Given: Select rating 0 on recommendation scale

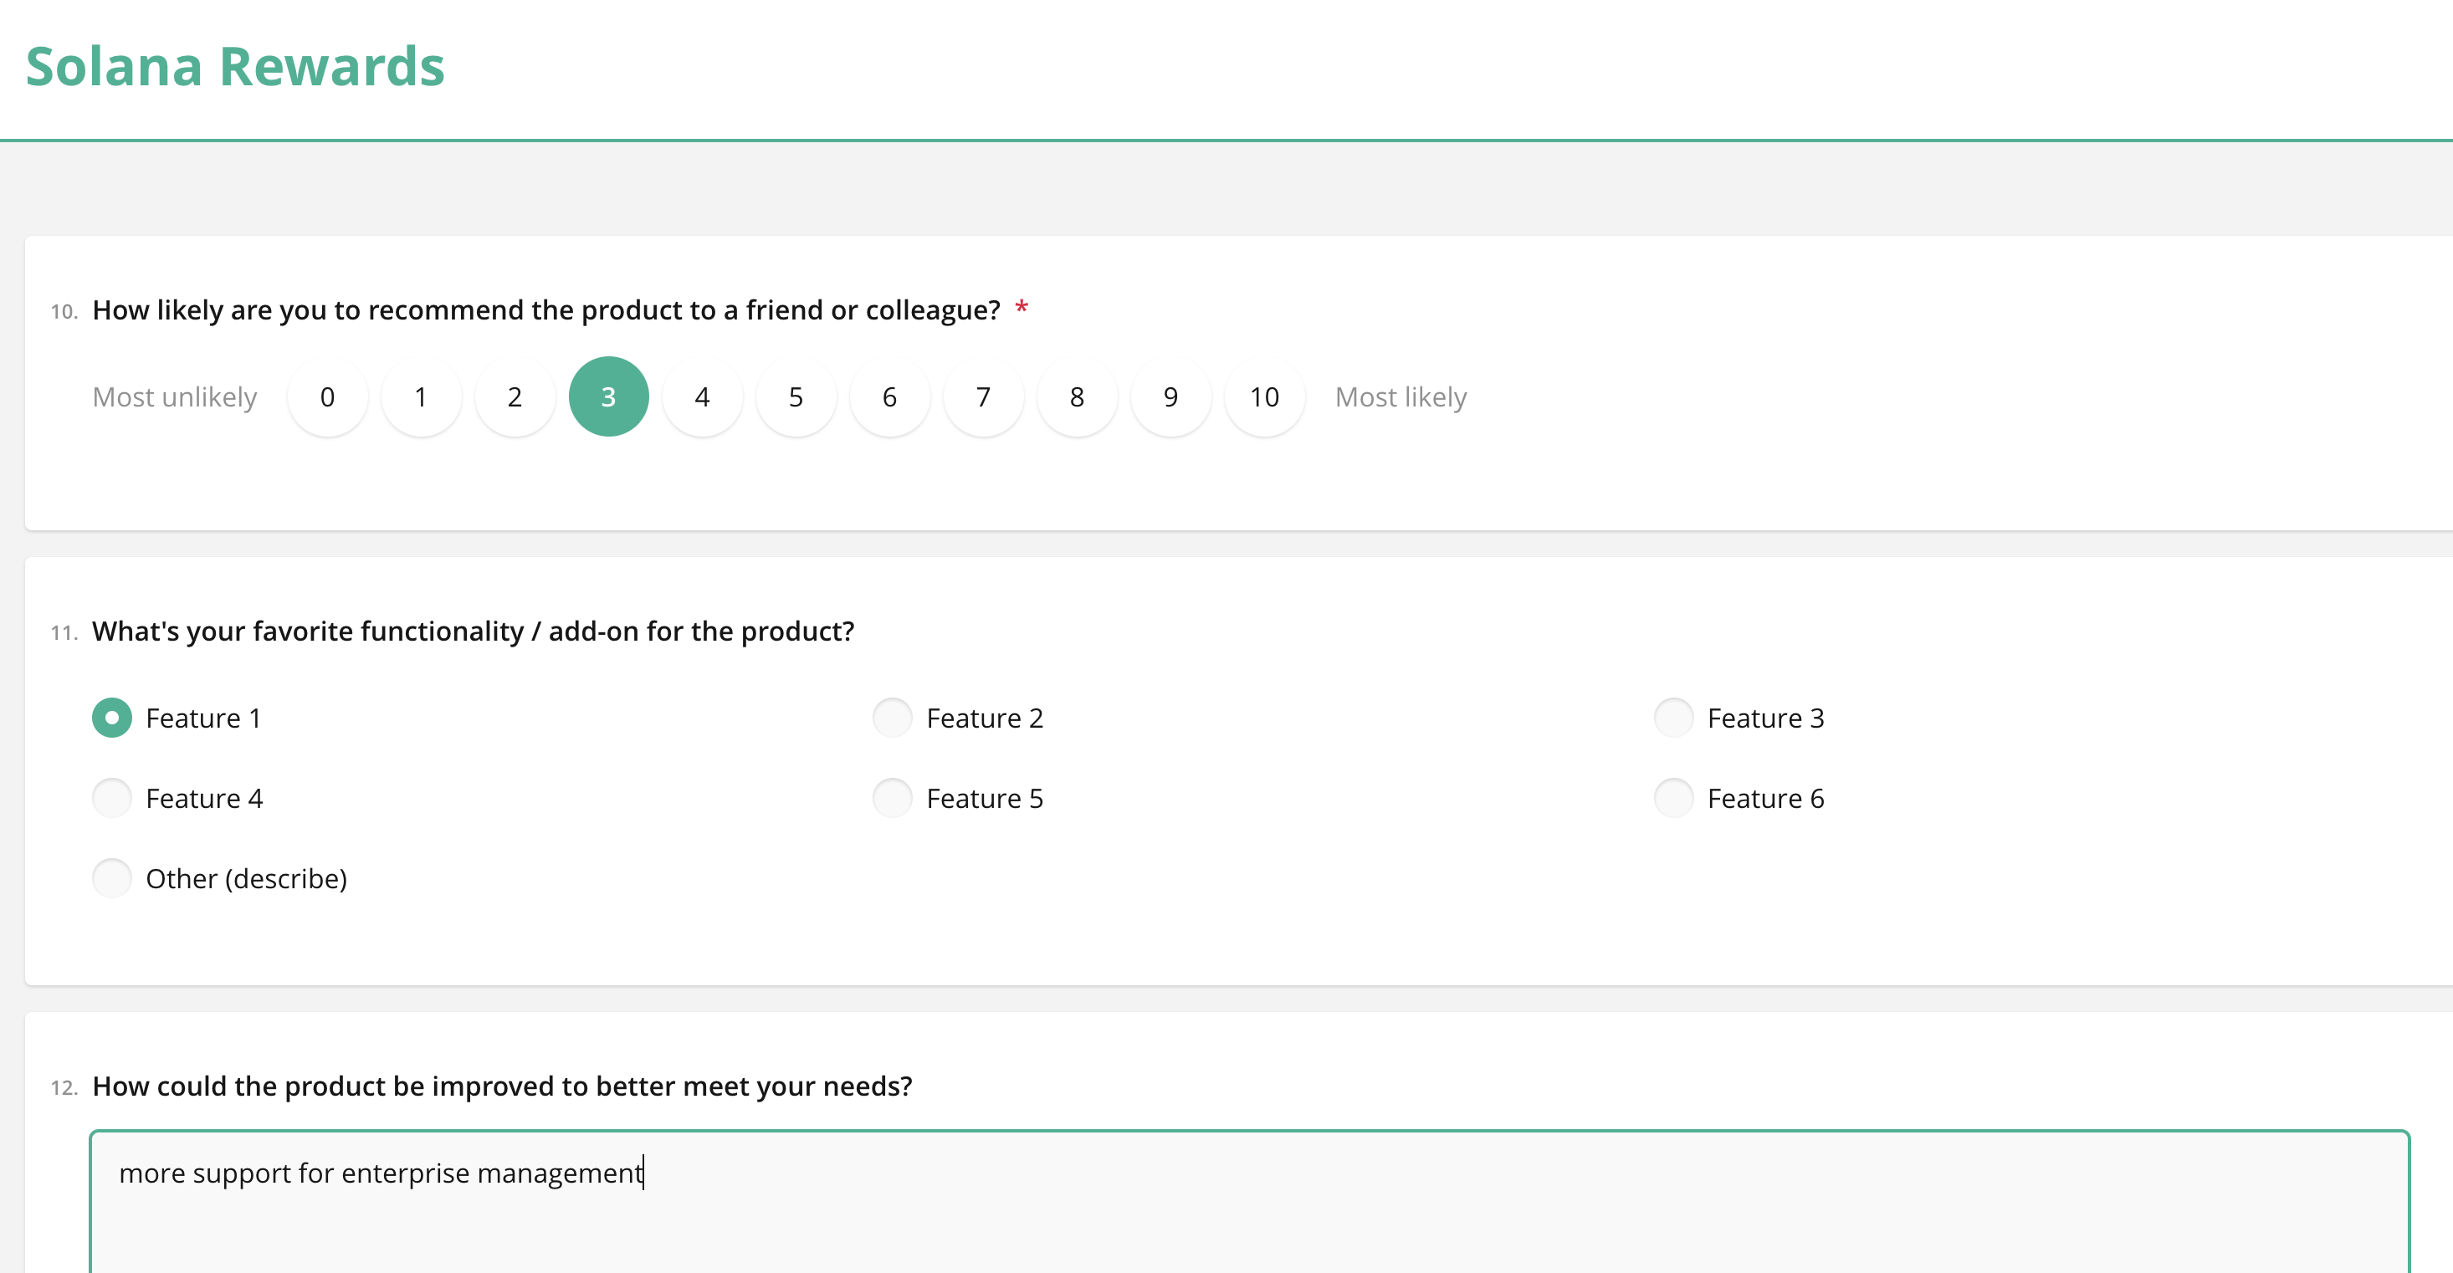Looking at the screenshot, I should coord(326,397).
